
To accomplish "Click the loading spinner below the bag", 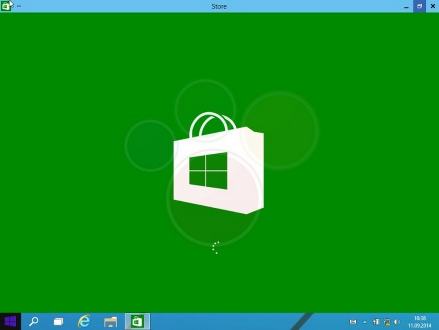I will tap(216, 248).
